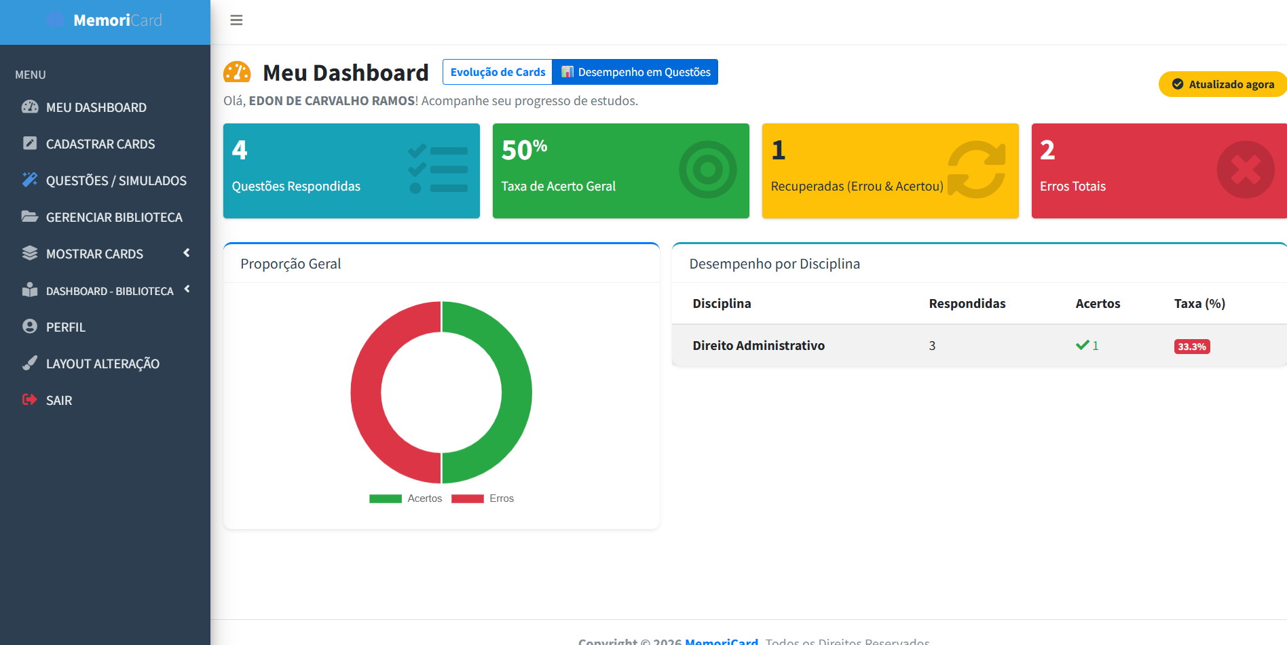The width and height of the screenshot is (1287, 645).
Task: Click the Cadastrar Cards edit icon
Action: tap(30, 144)
